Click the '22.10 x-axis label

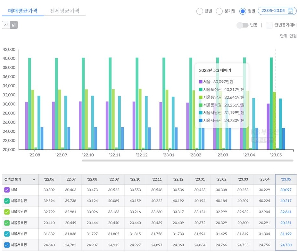(88, 155)
